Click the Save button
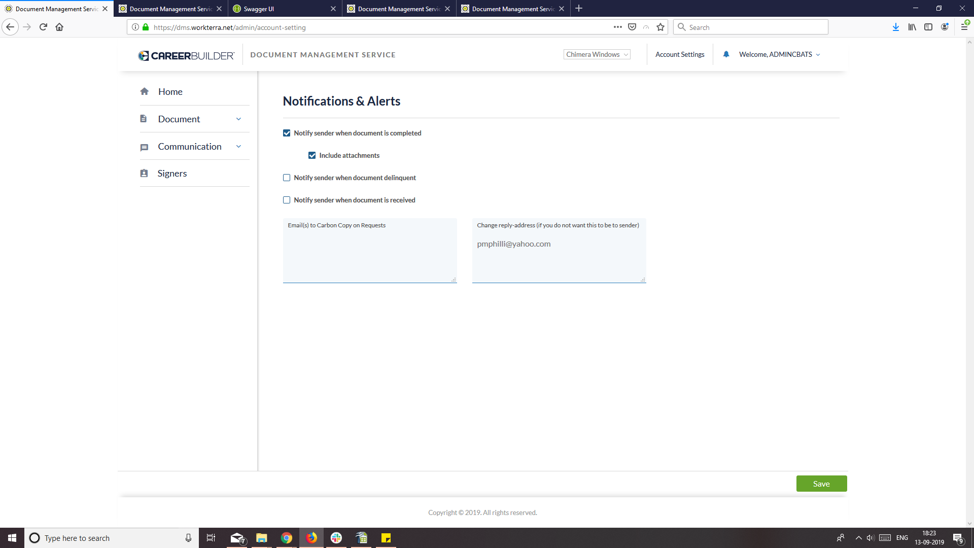Image resolution: width=974 pixels, height=548 pixels. pyautogui.click(x=821, y=483)
